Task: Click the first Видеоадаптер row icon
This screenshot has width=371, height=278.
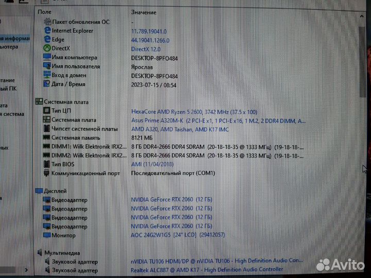Action: click(x=46, y=200)
